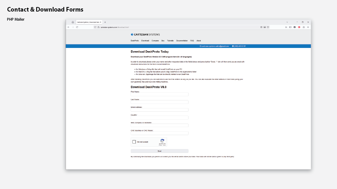
Task: Click the sales Gmail email link
Action: (x=214, y=46)
